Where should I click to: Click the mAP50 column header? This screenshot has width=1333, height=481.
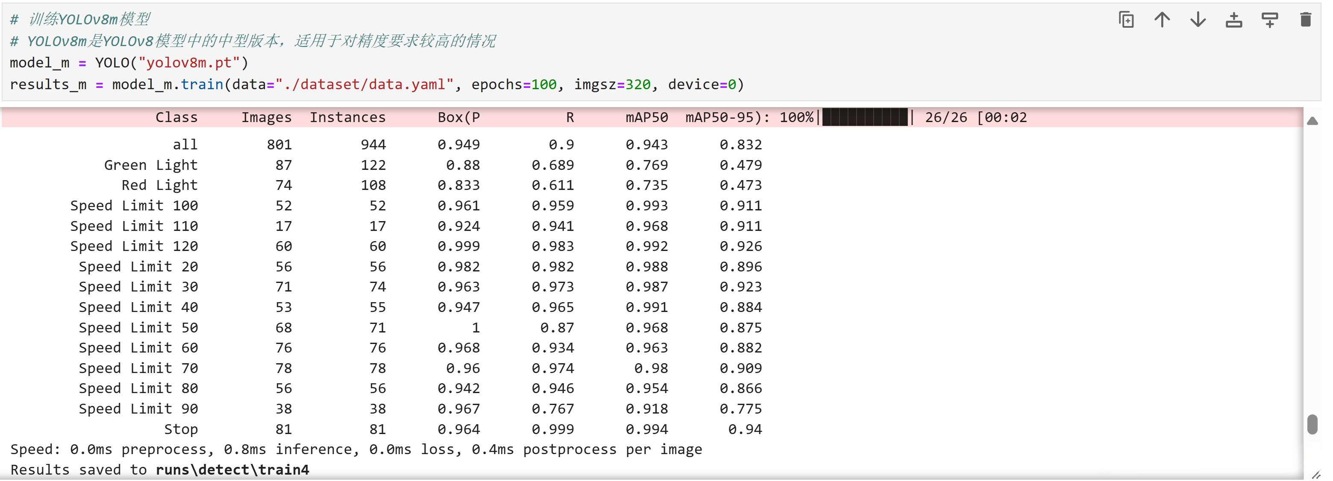pyautogui.click(x=646, y=117)
